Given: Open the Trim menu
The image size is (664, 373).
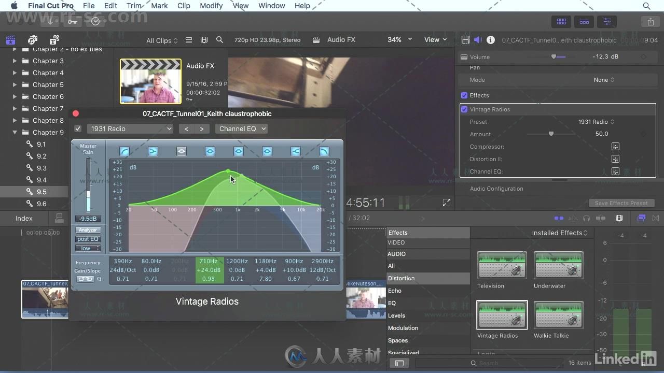Looking at the screenshot, I should coord(134,6).
